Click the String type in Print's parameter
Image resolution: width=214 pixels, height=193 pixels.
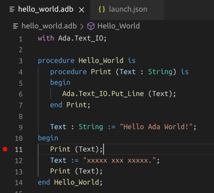160,72
